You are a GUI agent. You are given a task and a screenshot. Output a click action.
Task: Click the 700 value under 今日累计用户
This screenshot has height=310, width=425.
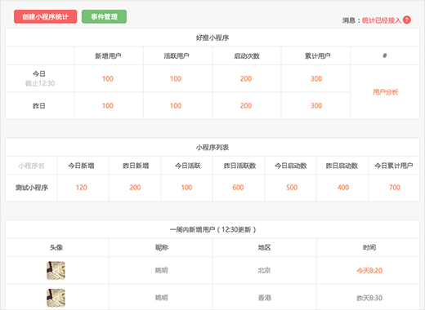[395, 188]
